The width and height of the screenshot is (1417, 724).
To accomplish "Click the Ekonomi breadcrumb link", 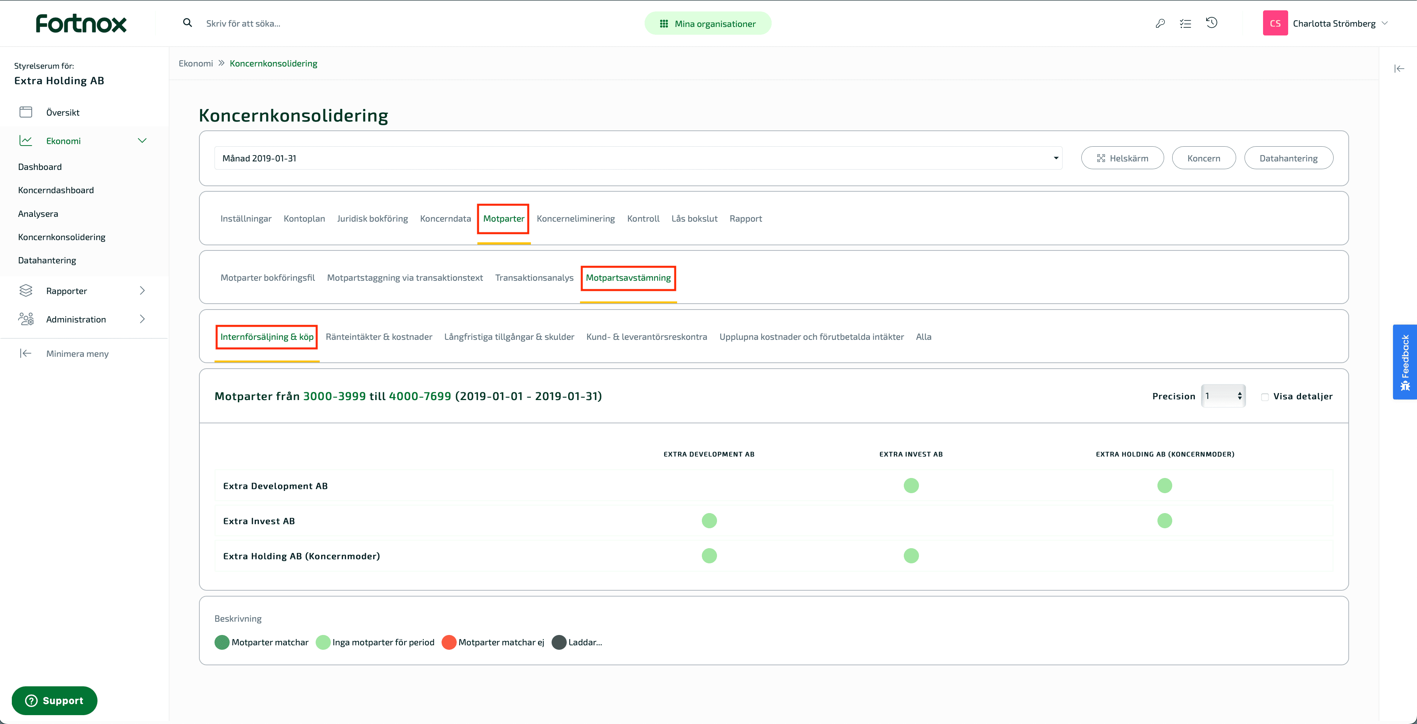I will pyautogui.click(x=196, y=63).
